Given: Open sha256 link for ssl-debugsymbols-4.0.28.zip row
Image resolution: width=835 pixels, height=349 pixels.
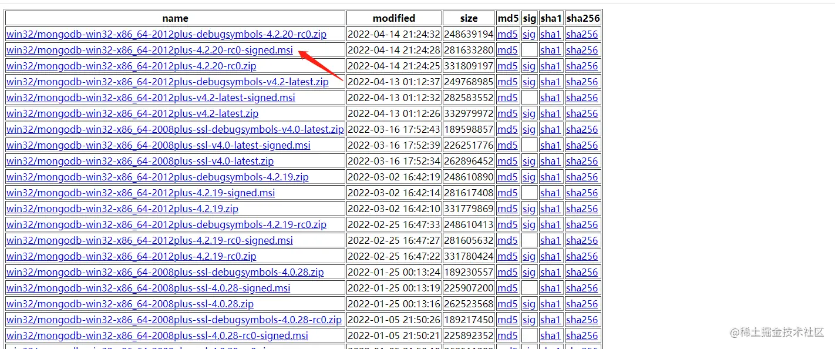Looking at the screenshot, I should [582, 272].
